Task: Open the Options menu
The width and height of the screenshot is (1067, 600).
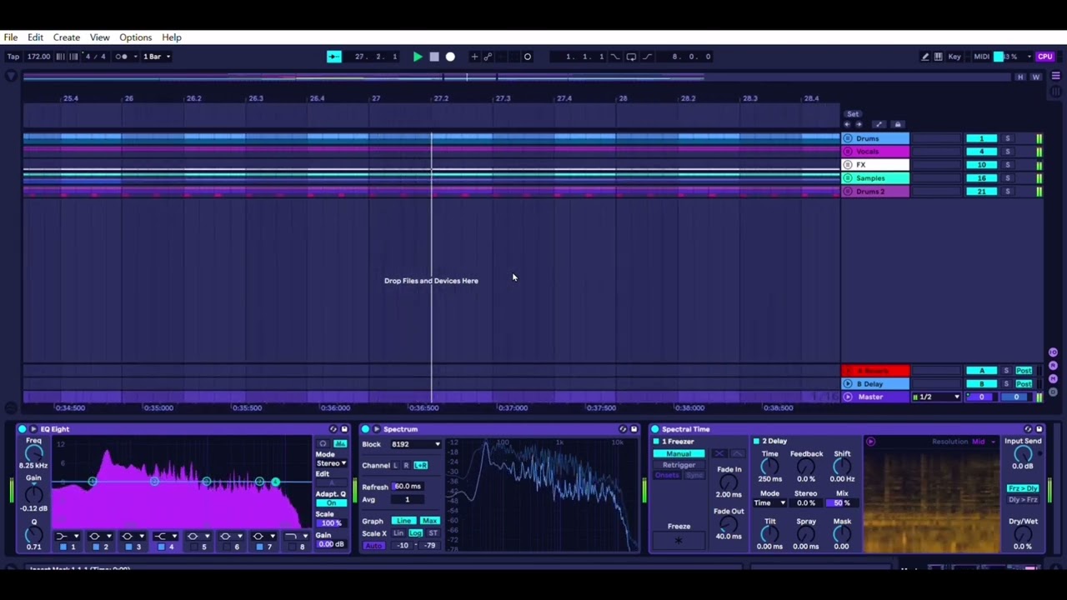Action: click(x=135, y=37)
